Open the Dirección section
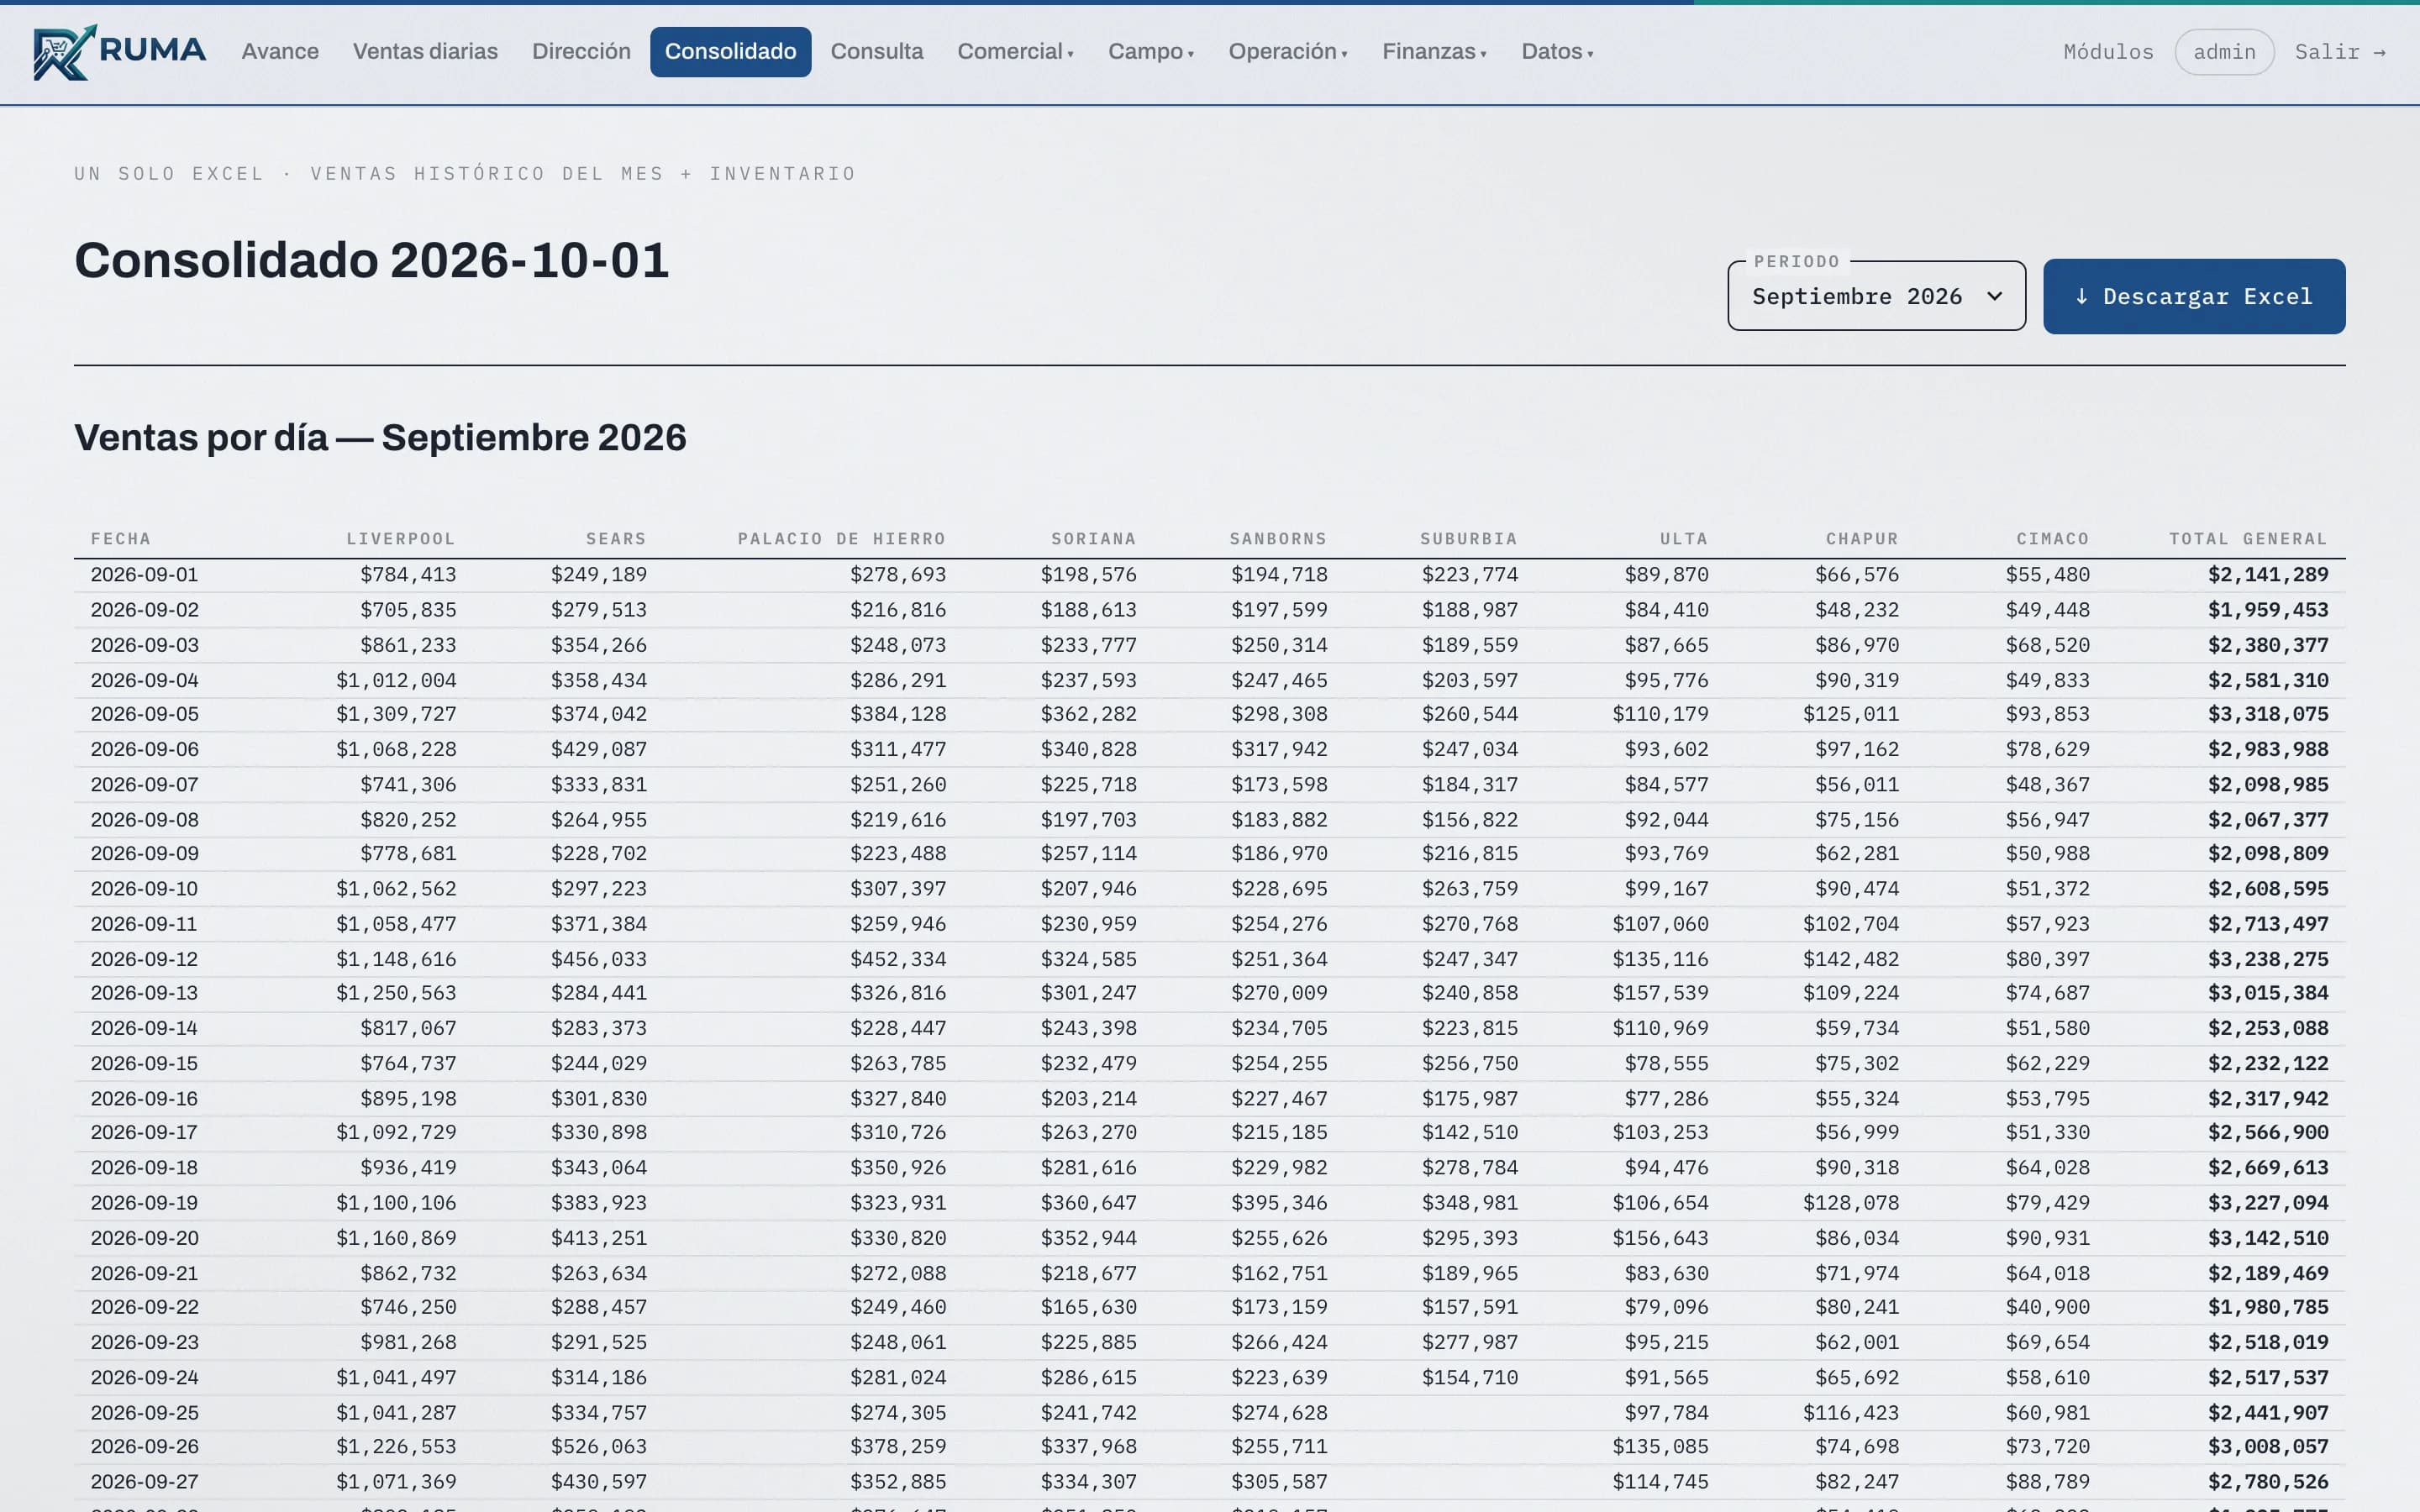Screen dimensions: 2420x1512 [x=581, y=52]
